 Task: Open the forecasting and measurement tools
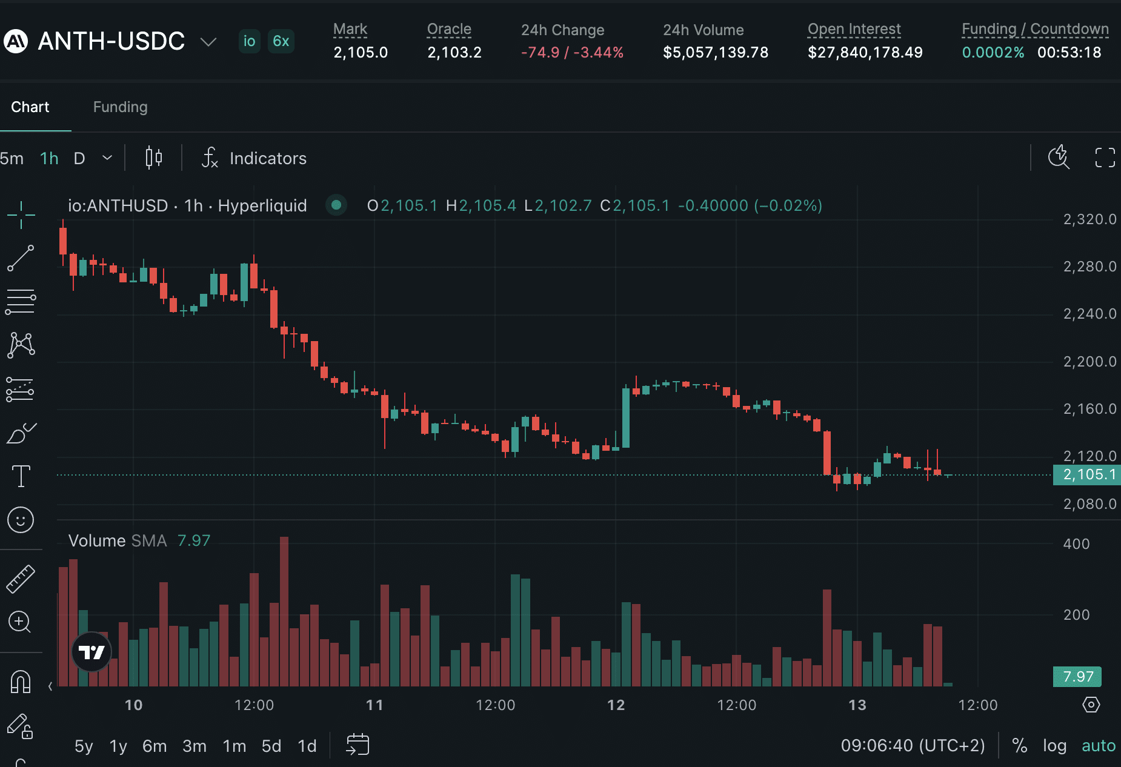(x=21, y=389)
